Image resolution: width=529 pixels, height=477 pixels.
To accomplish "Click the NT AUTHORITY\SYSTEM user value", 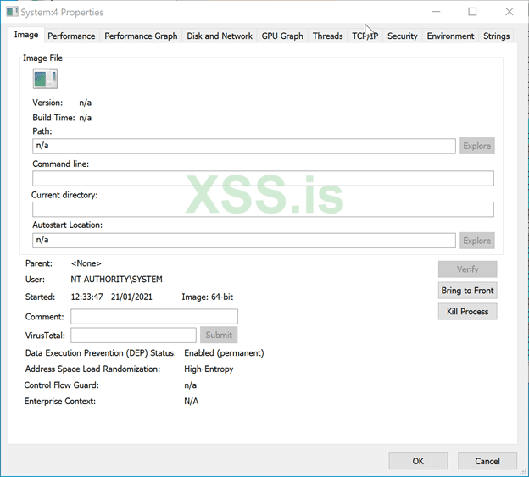I will pyautogui.click(x=116, y=279).
